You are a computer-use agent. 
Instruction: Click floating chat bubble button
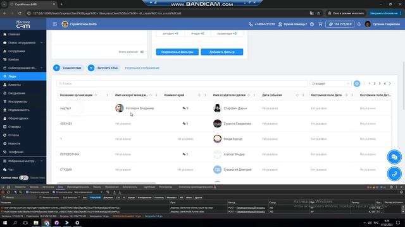(x=394, y=157)
